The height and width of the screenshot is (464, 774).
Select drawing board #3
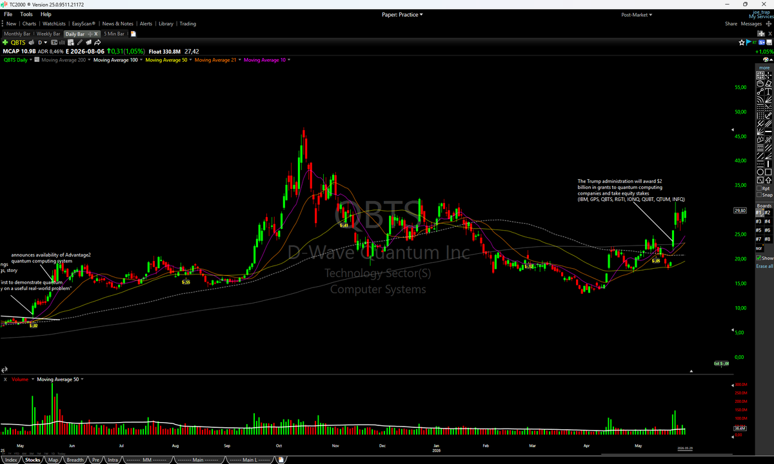tap(759, 222)
